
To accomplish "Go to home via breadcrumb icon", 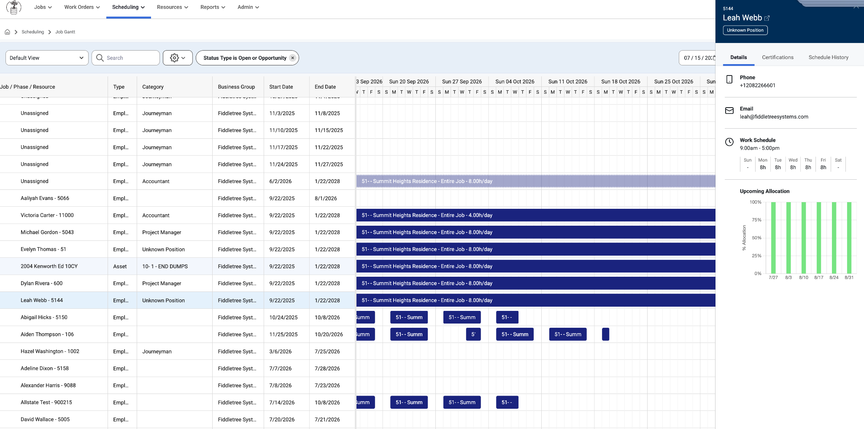I will click(7, 32).
